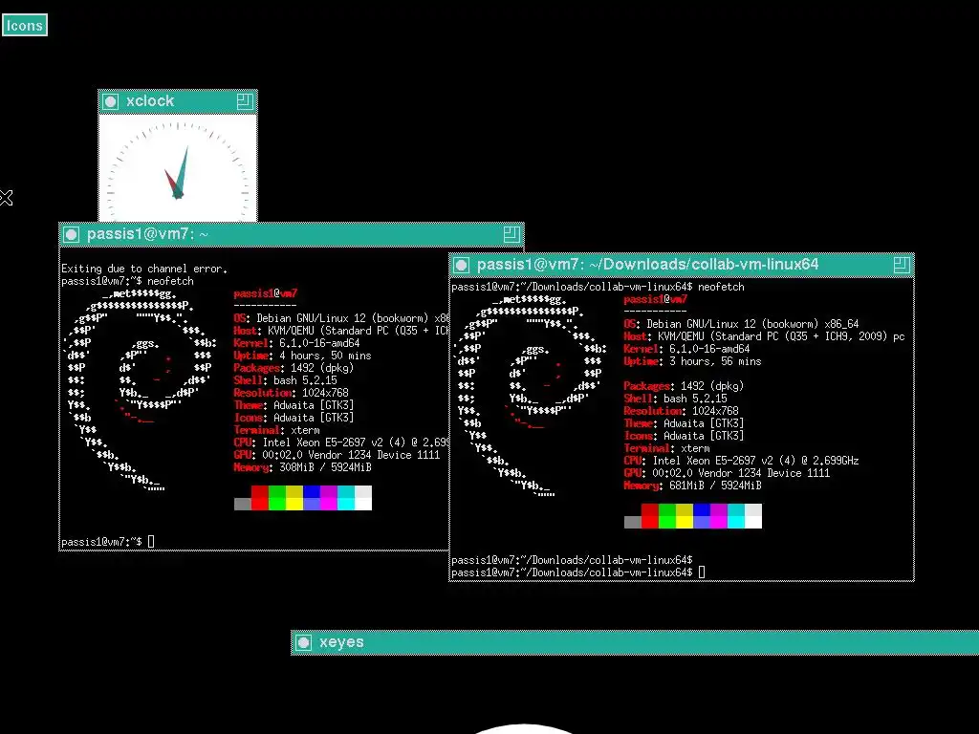
Task: Click 'Host: KVM/QEMU' line in right terminal
Action: (x=764, y=336)
